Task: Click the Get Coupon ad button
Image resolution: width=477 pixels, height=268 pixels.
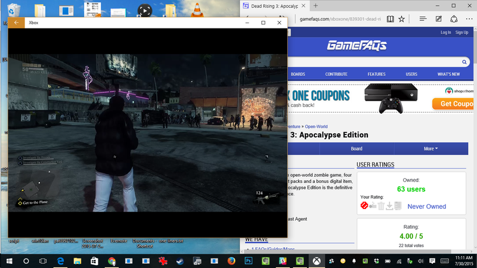Action: [x=453, y=104]
